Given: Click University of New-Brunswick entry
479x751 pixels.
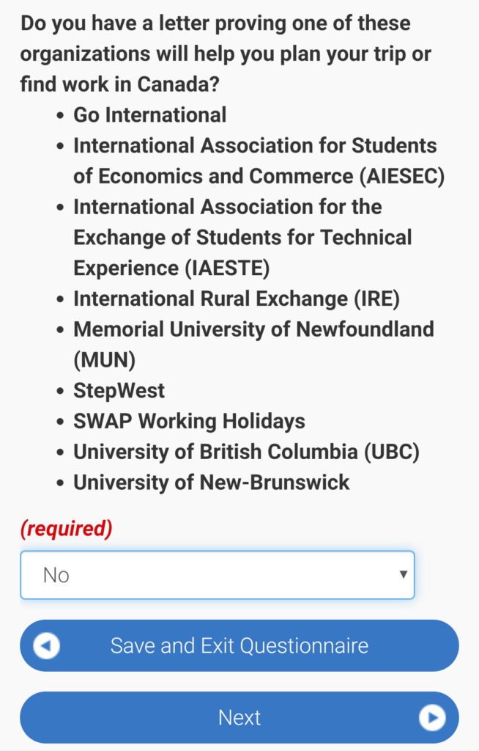Looking at the screenshot, I should click(212, 483).
